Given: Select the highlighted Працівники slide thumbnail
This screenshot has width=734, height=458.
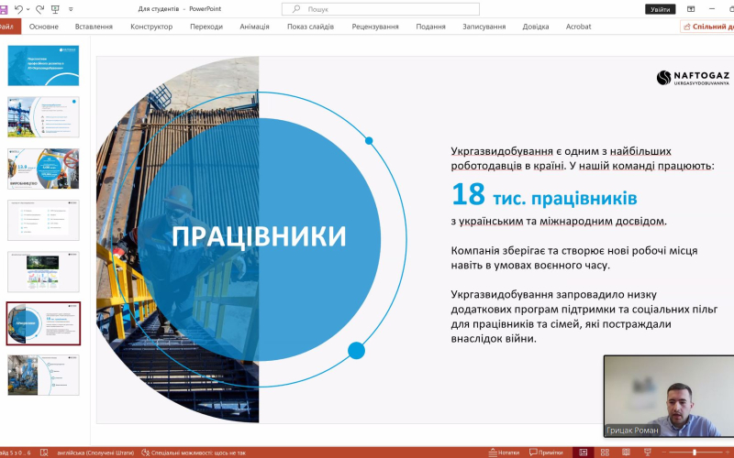Looking at the screenshot, I should tap(43, 323).
